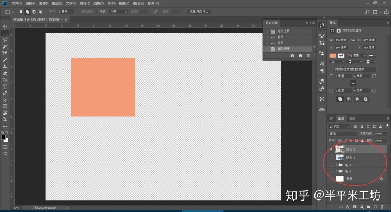The width and height of the screenshot is (391, 212).
Task: Toggle visibility of 组 2 group
Action: (x=331, y=165)
